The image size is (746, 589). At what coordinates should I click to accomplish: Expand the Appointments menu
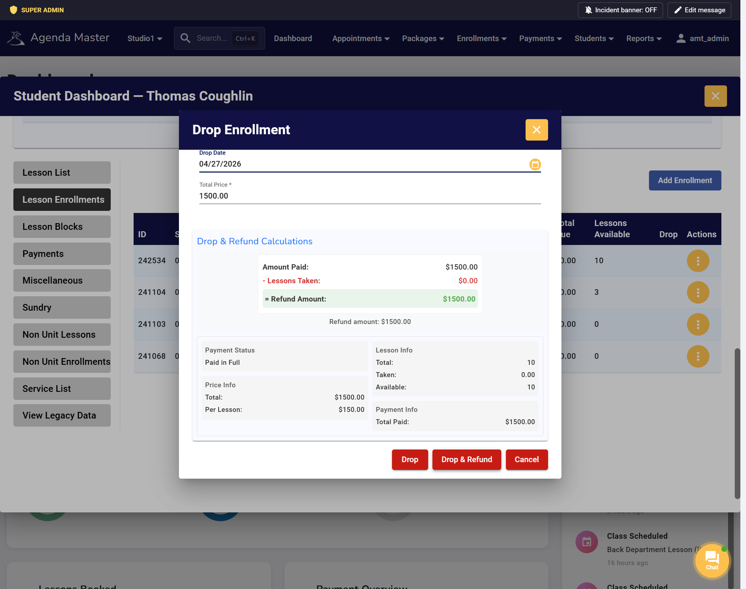coord(361,39)
